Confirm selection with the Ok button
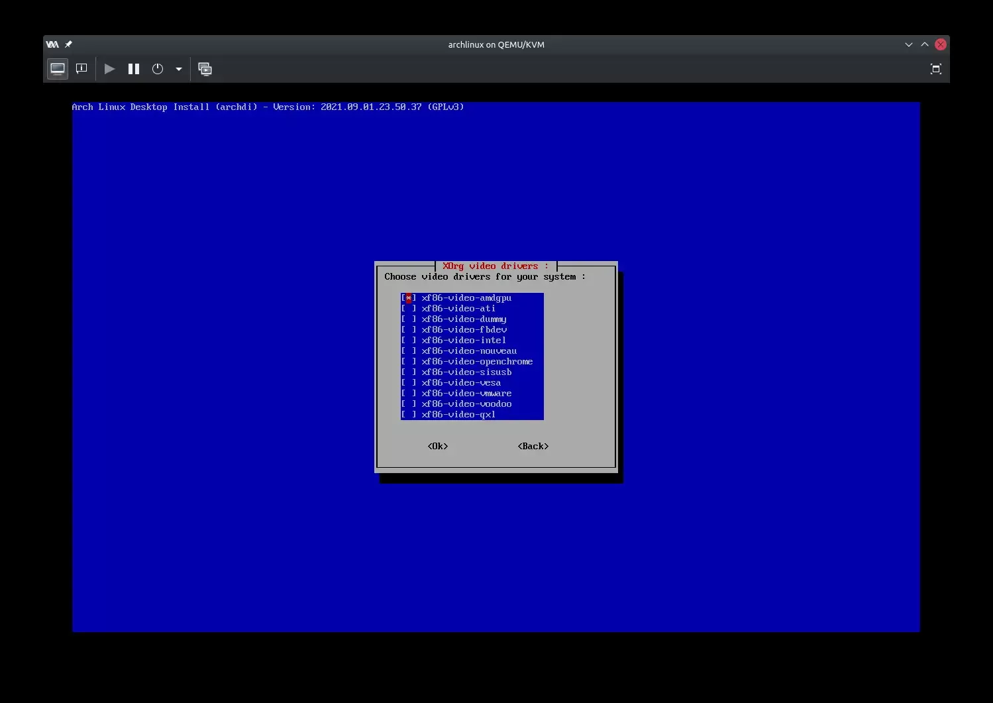 pos(438,447)
